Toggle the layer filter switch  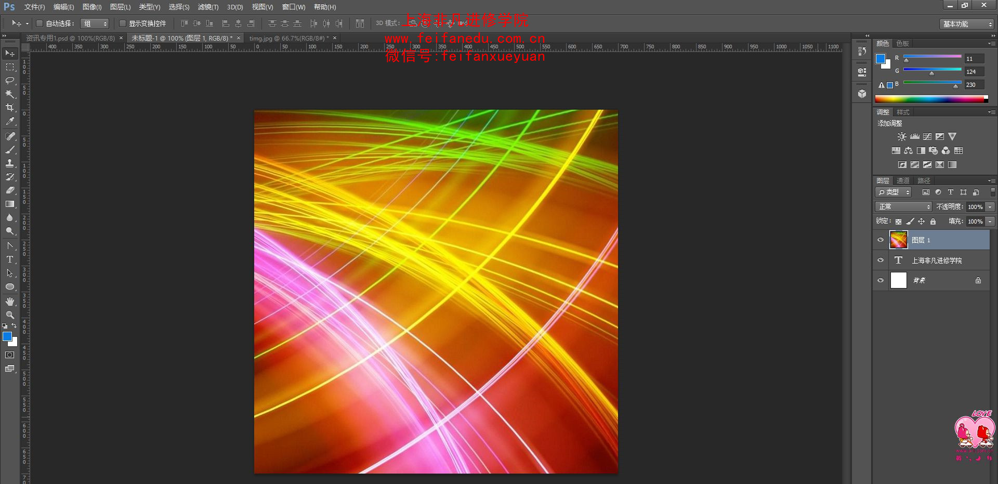(993, 192)
